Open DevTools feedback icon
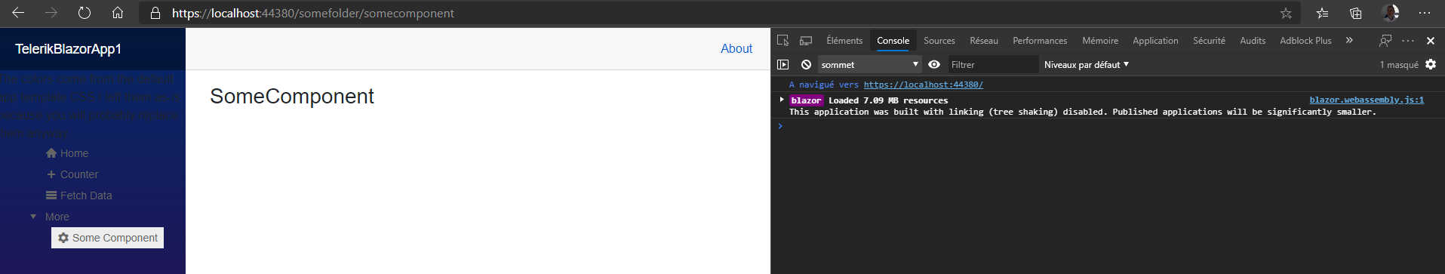Screen dimensions: 1445x274 1385,41
